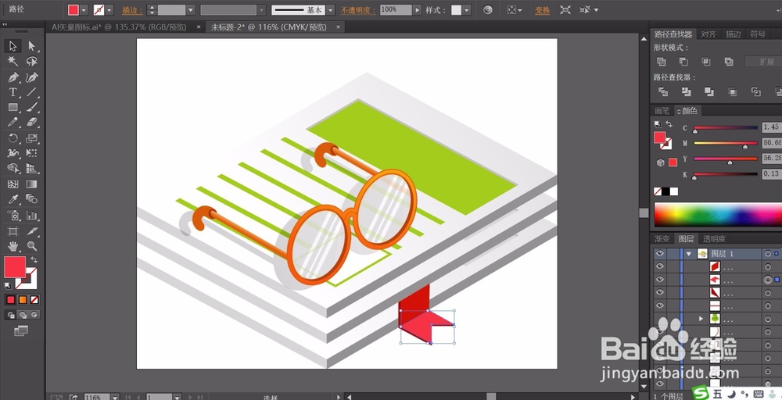
Task: Open fill color dropdown in control bar
Action: point(84,10)
